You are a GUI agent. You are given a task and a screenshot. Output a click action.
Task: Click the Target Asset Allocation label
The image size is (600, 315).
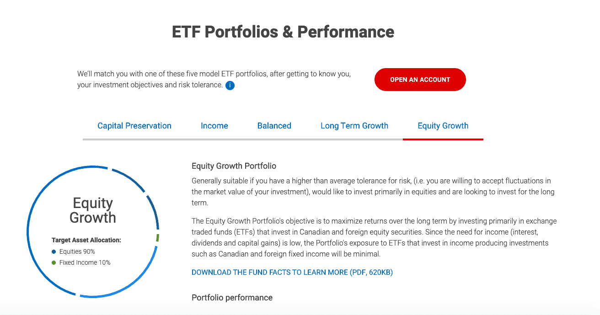tap(86, 240)
